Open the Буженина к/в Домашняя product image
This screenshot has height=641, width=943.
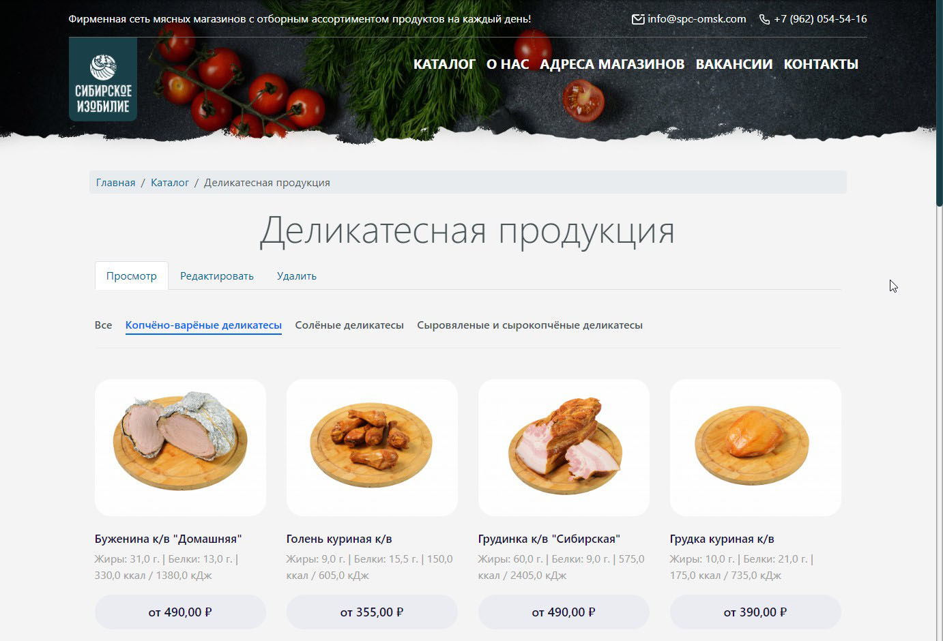(x=180, y=447)
